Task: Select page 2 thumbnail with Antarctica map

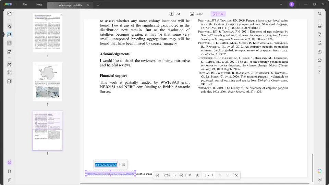Action: pyautogui.click(x=47, y=82)
